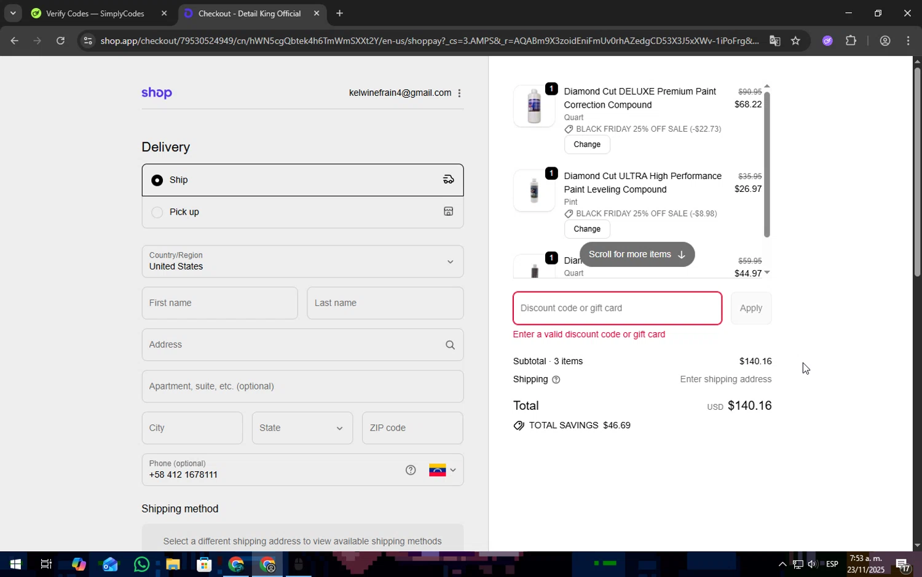The image size is (922, 577).
Task: Show hidden system tray icons
Action: click(x=782, y=565)
